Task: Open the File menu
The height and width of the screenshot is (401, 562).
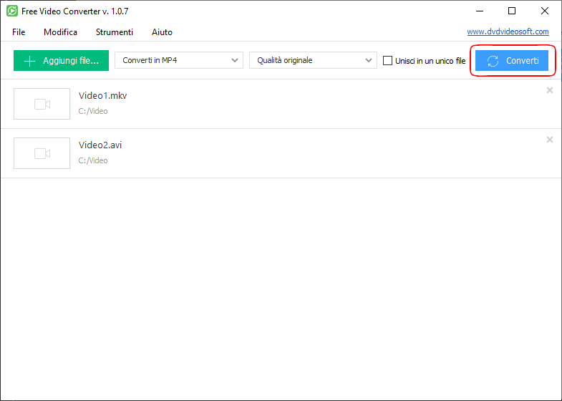Action: pyautogui.click(x=19, y=32)
